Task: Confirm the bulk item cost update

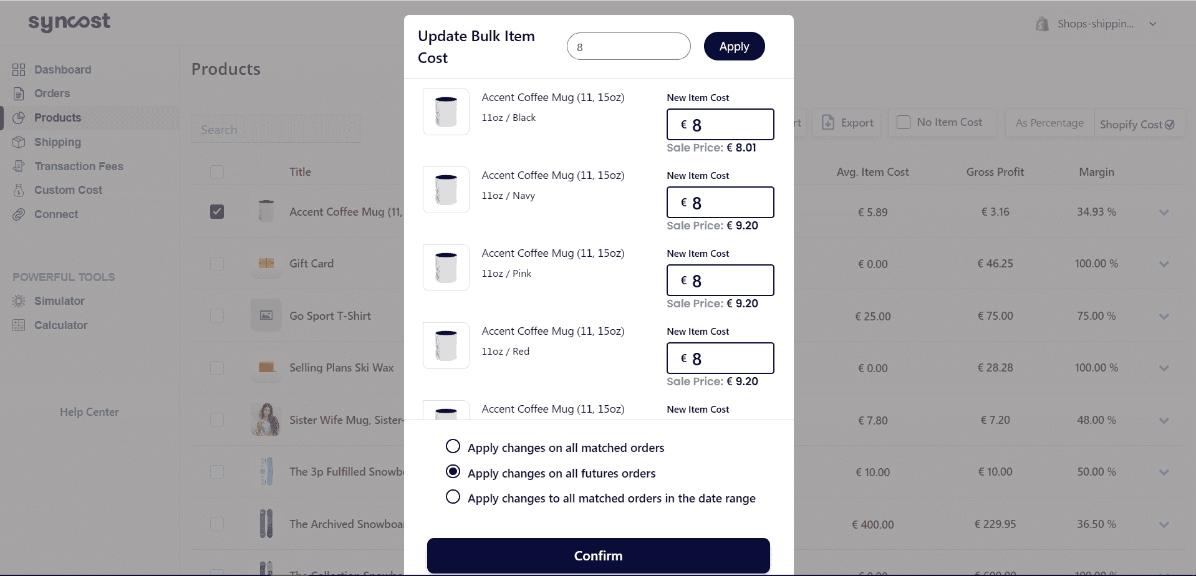Action: pyautogui.click(x=598, y=555)
